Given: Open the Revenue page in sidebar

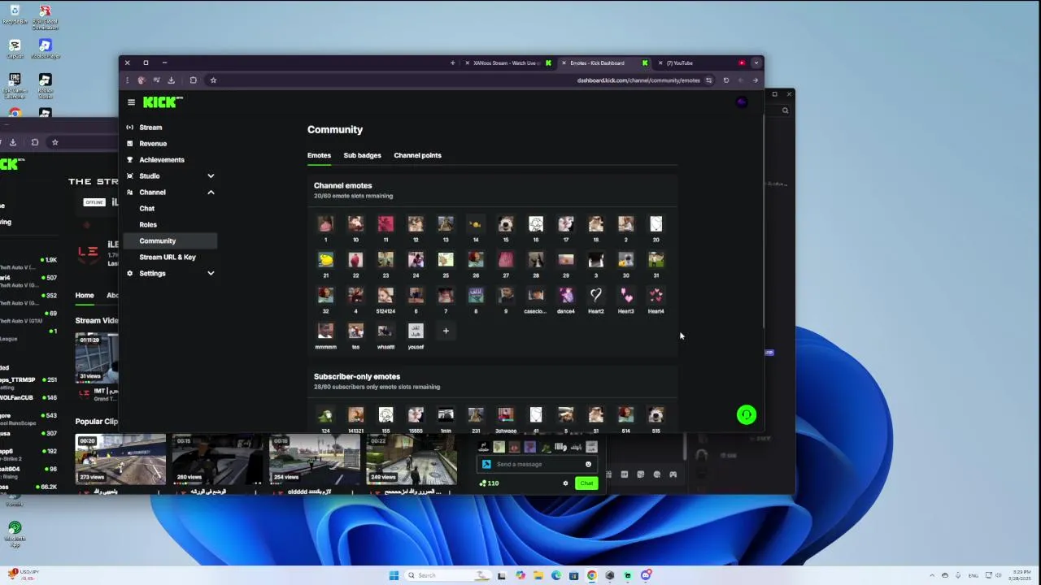Looking at the screenshot, I should click(x=153, y=144).
